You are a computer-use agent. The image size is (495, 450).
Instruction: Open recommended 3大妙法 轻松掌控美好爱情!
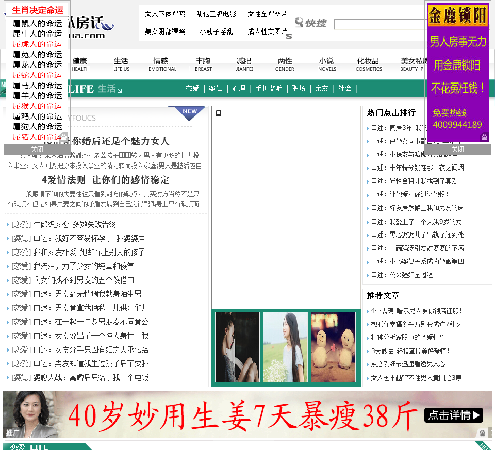click(410, 351)
